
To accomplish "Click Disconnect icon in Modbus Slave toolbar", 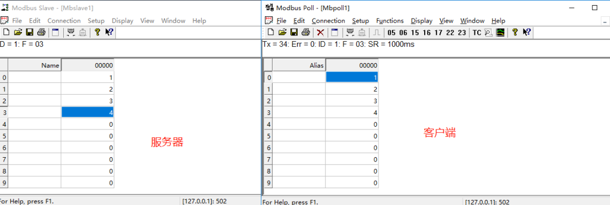I will pos(83,32).
